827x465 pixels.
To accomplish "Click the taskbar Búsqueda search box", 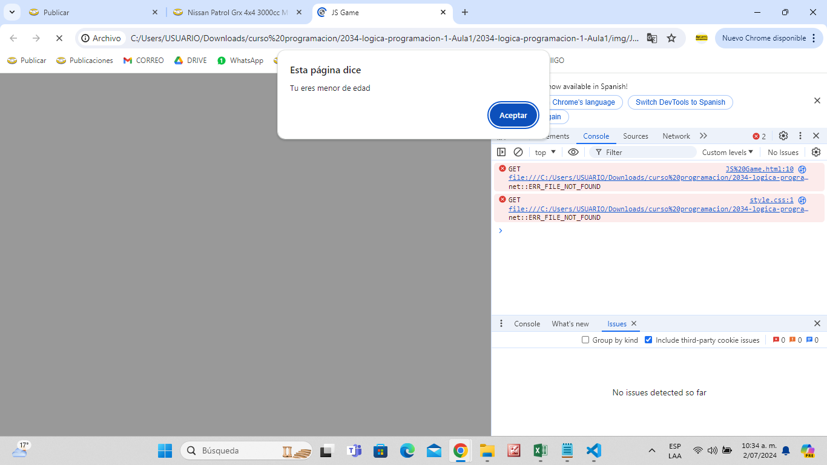I will pos(248,450).
